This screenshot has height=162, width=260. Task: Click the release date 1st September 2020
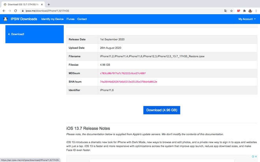point(112,39)
